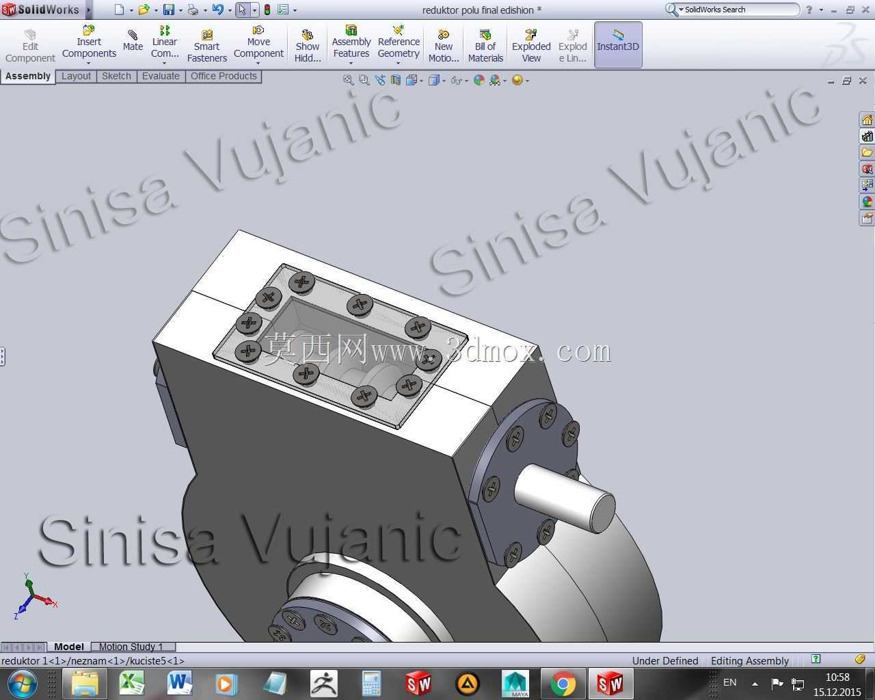Expand the Move Component dropdown arrow

[258, 64]
